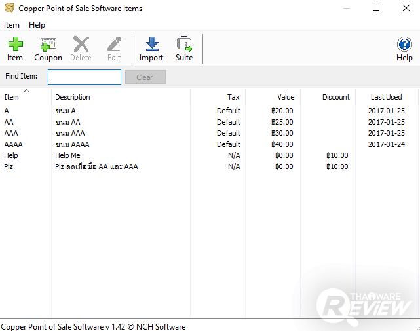
Task: Focus the Find Item search field
Action: (85, 77)
